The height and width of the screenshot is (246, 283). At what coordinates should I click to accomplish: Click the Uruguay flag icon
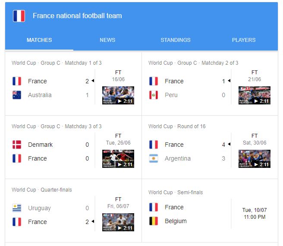[17, 208]
